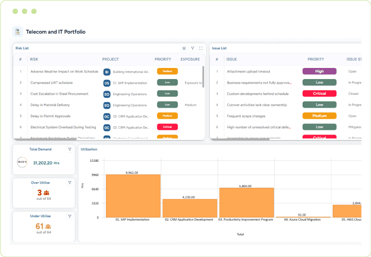Open the Total Demand filter icon
Image resolution: width=371 pixels, height=257 pixels.
[x=70, y=149]
